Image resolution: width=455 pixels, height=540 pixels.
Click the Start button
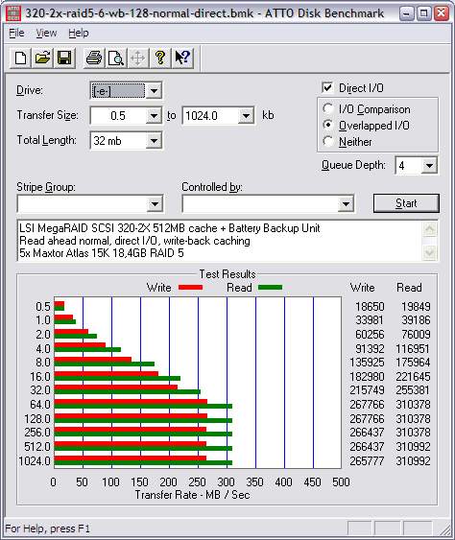coord(406,203)
